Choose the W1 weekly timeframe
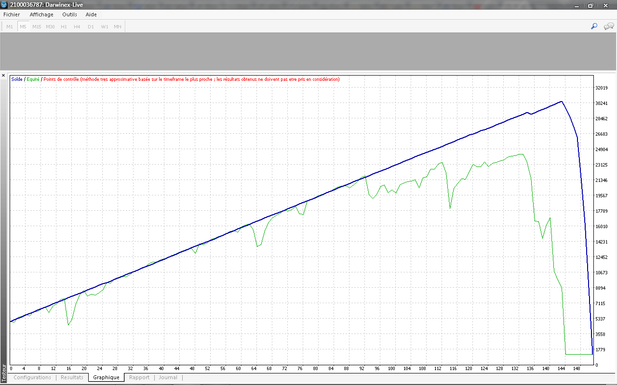The width and height of the screenshot is (617, 385). coord(104,26)
